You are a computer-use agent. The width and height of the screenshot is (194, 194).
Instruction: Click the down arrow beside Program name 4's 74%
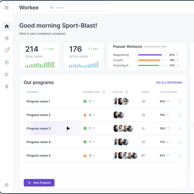tap(168, 142)
